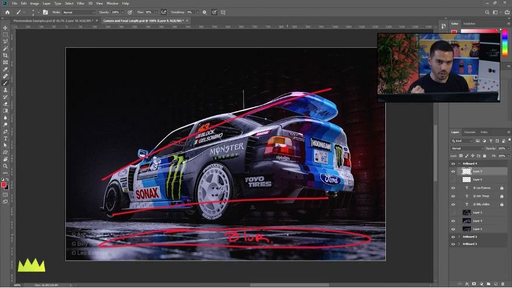
Task: Show Layer 3 visibility box
Action: pos(453,212)
